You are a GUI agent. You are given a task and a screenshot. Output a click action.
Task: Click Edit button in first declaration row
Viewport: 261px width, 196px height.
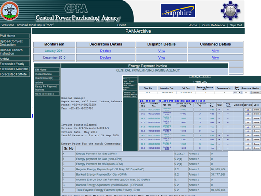tap(248, 110)
